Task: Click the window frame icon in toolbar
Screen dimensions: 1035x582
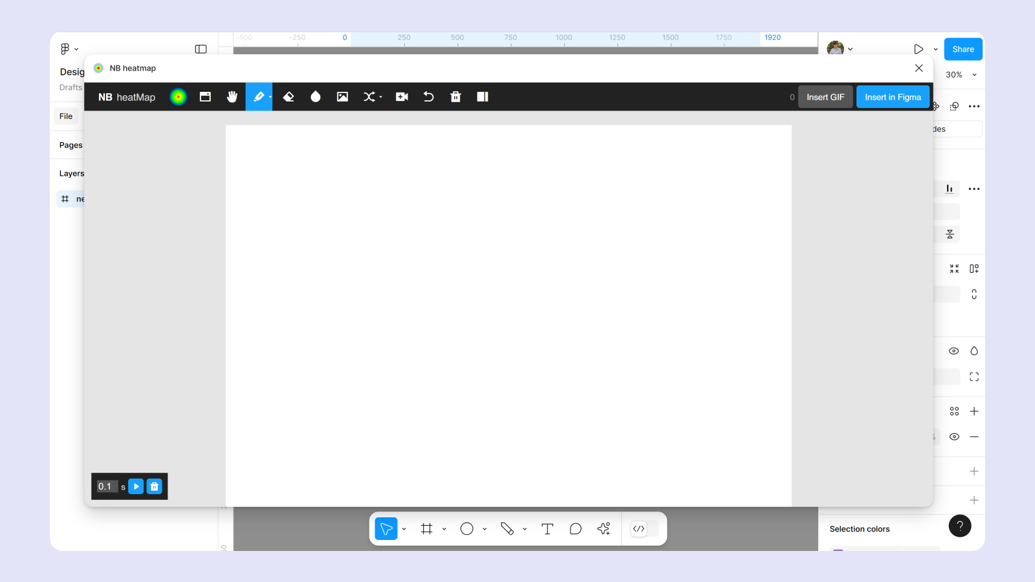Action: [x=205, y=97]
